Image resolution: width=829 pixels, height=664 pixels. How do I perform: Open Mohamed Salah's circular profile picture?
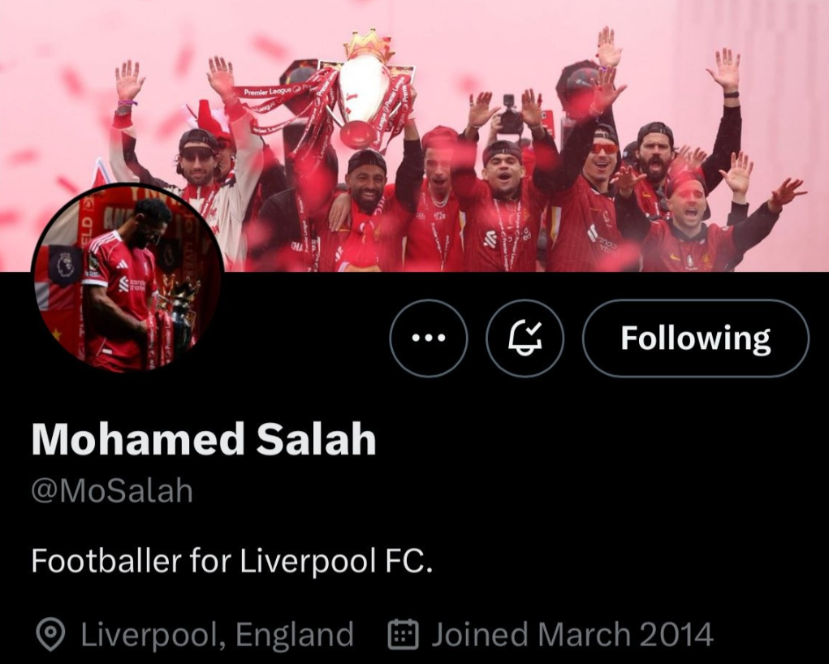tap(127, 278)
